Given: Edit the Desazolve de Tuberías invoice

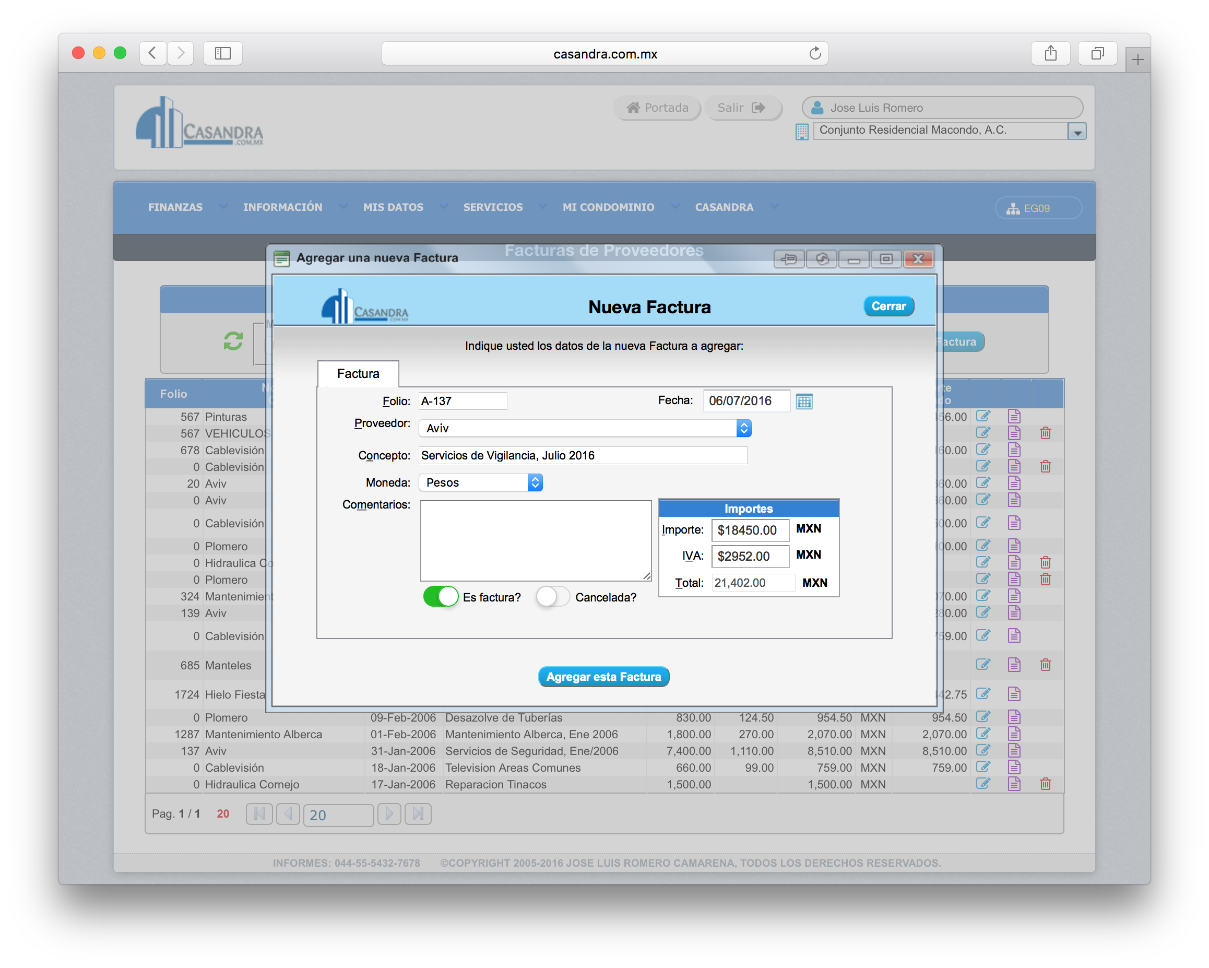Looking at the screenshot, I should coord(983,717).
